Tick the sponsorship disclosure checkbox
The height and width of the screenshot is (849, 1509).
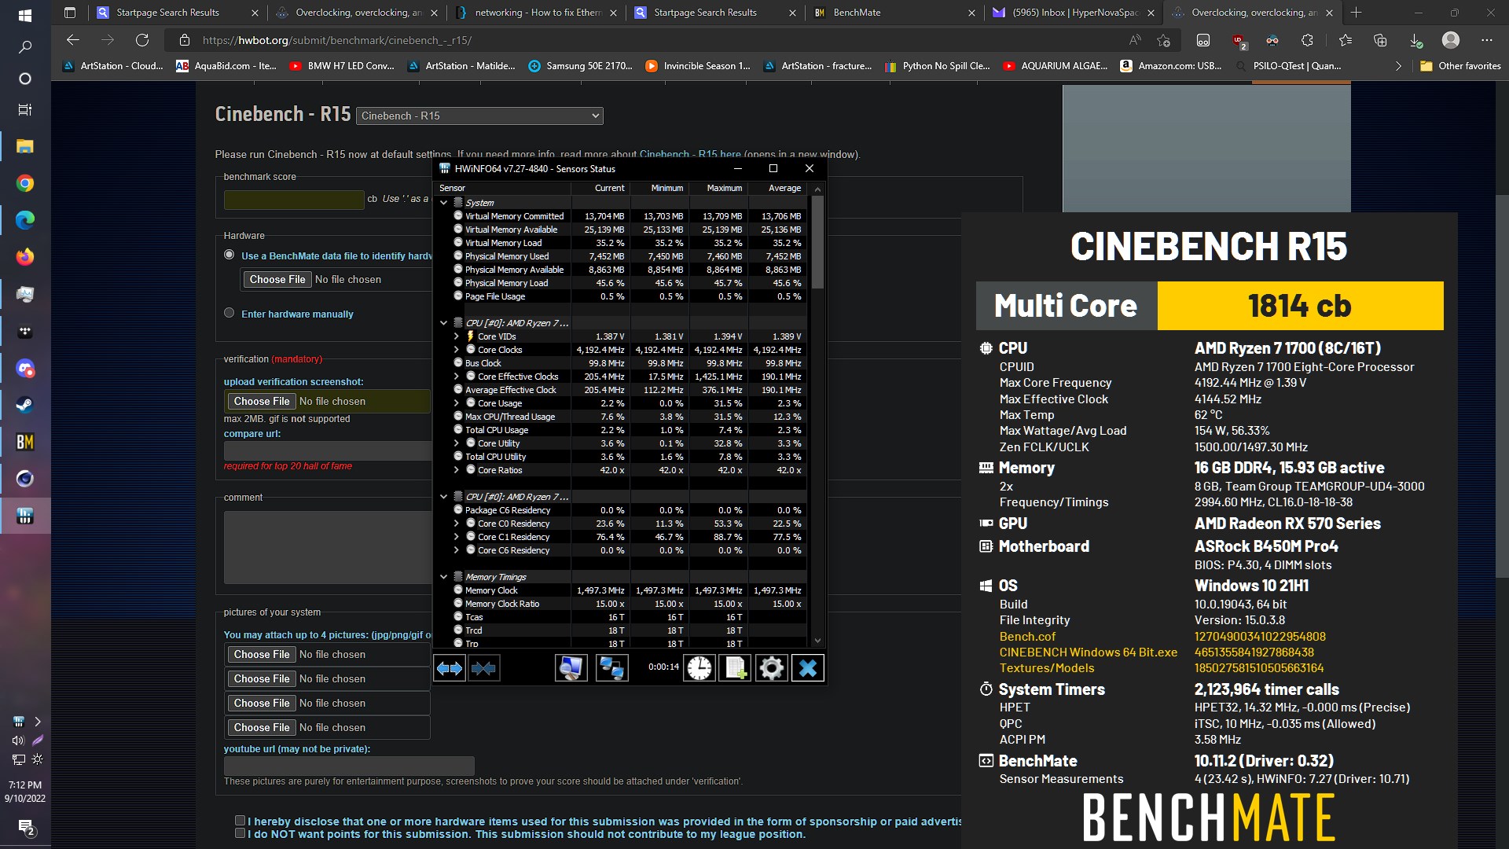[x=240, y=821]
